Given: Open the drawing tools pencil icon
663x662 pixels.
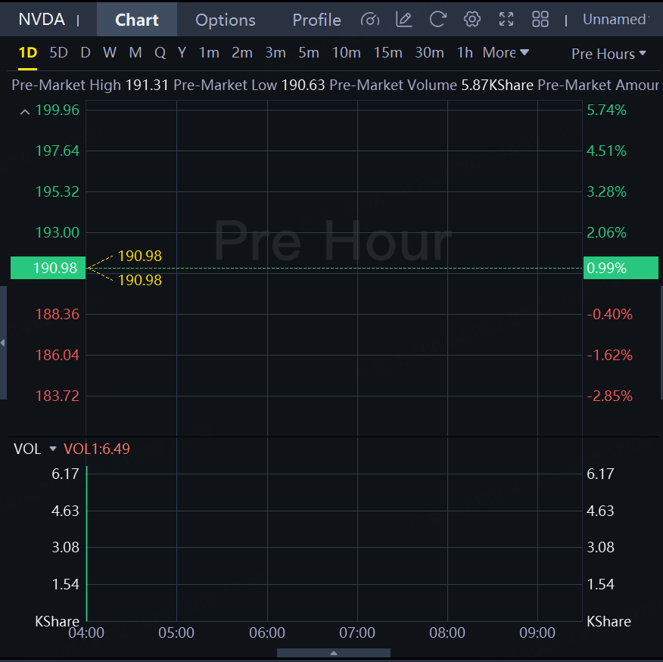Looking at the screenshot, I should [x=404, y=20].
